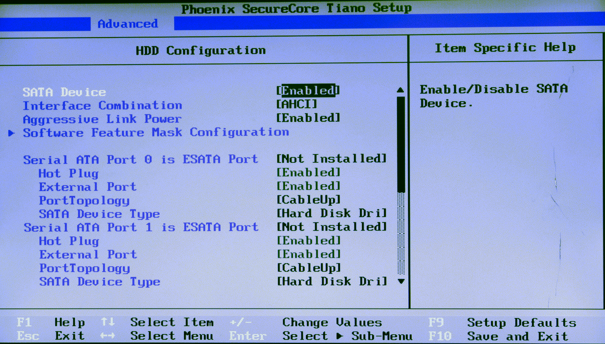The height and width of the screenshot is (344, 605).
Task: Select Hot Plug label under Serial ATA Port 0
Action: click(68, 173)
